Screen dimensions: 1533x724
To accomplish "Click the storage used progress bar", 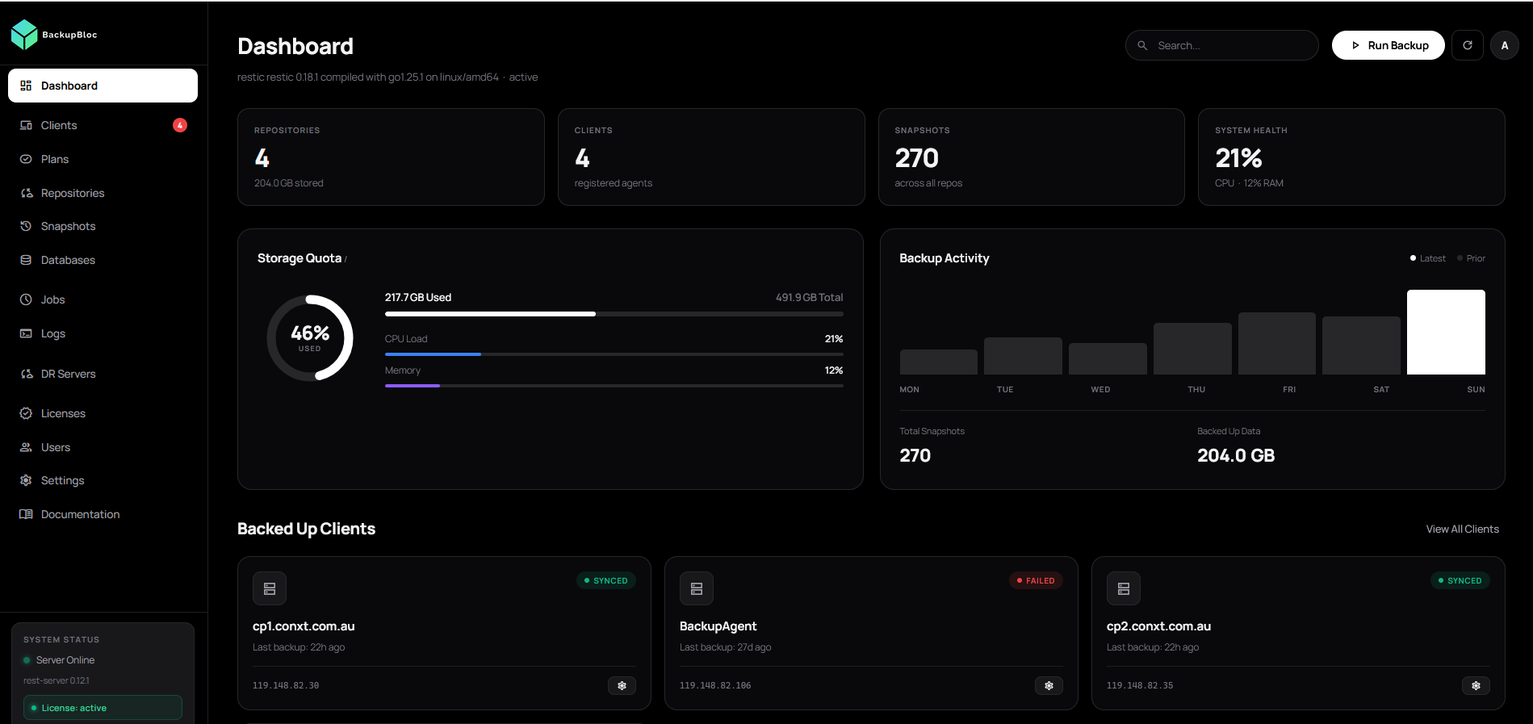I will pos(614,313).
